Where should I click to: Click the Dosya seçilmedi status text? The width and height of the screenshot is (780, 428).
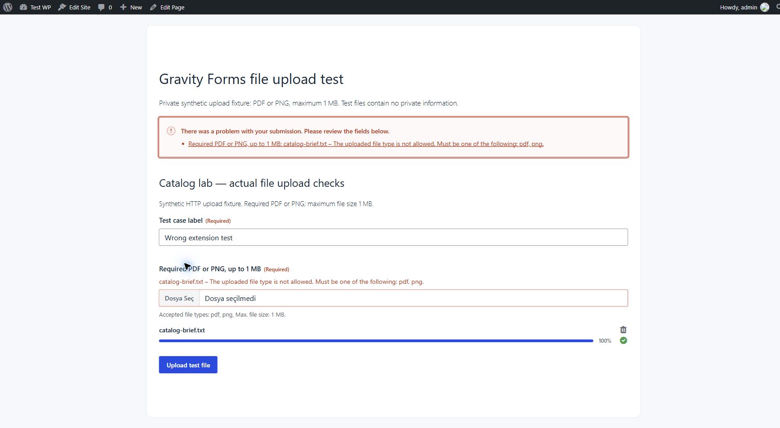pos(230,298)
